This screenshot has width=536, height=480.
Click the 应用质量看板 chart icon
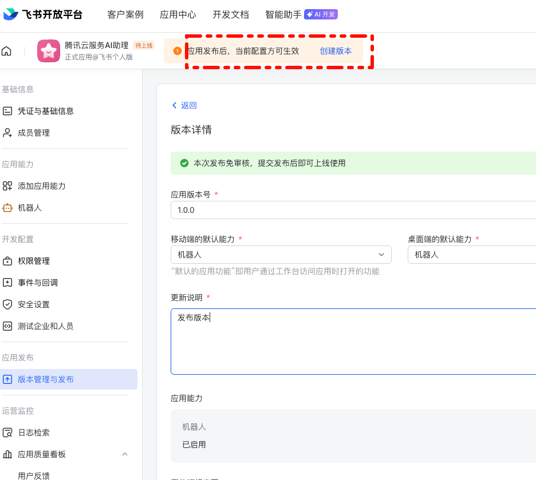point(7,454)
